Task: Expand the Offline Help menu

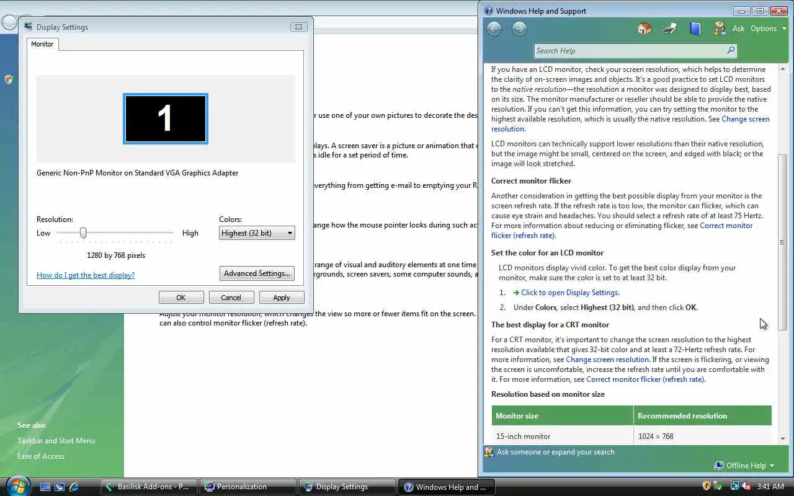Action: tap(744, 465)
